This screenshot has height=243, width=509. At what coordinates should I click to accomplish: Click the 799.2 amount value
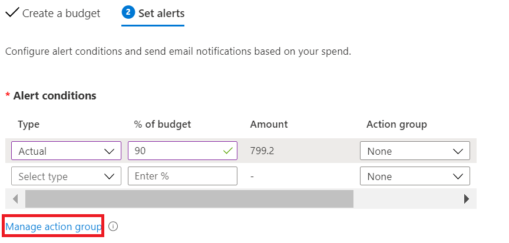click(x=263, y=151)
